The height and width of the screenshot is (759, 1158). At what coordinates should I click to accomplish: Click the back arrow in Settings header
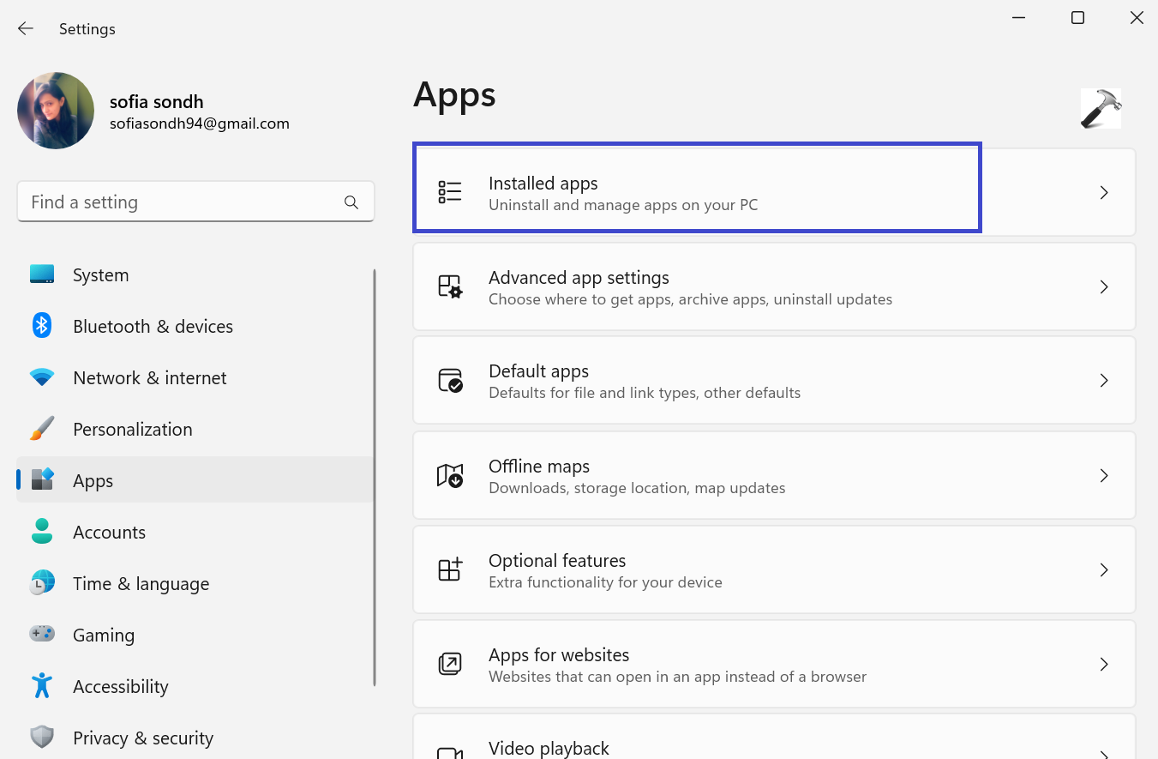pos(26,29)
